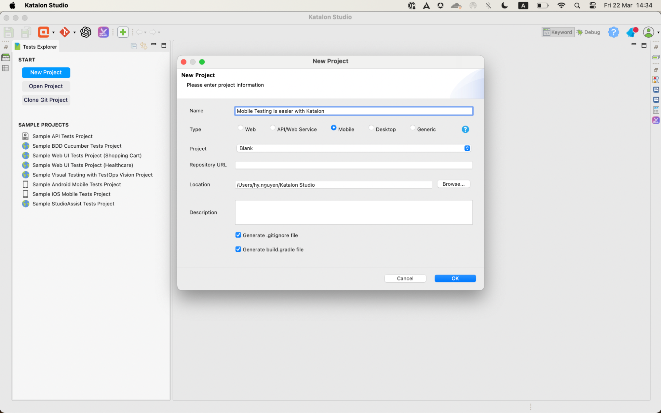Select the Mobile project type
This screenshot has height=413, width=661.
(x=334, y=128)
